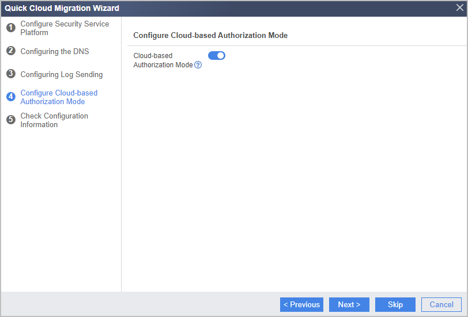The image size is (468, 317).
Task: Click the step 3 number circle icon
Action: pyautogui.click(x=11, y=74)
